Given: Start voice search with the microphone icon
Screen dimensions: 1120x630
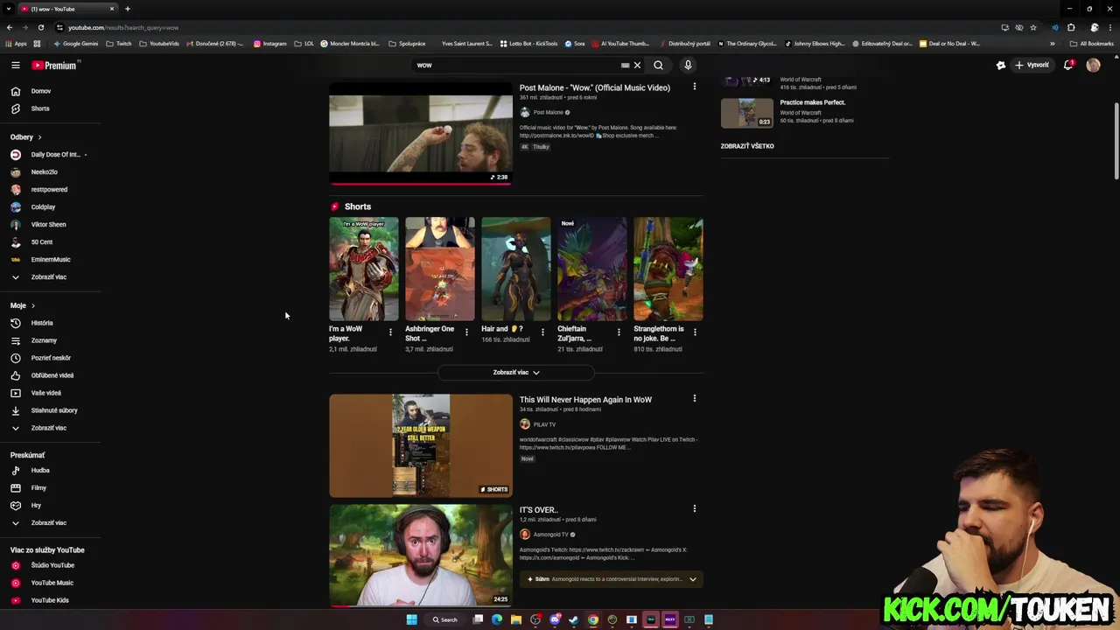Looking at the screenshot, I should [688, 66].
